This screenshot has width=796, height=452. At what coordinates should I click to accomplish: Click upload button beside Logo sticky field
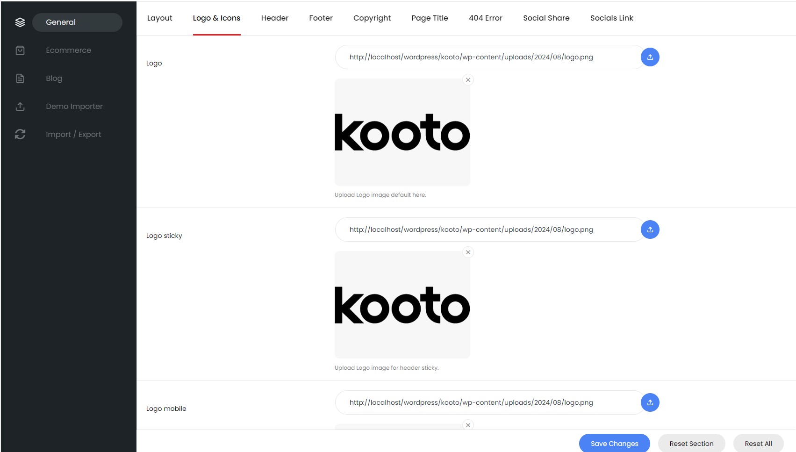650,230
